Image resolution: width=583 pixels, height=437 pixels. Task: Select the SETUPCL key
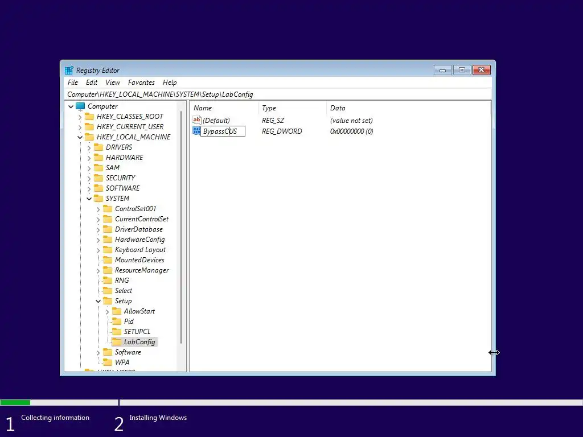137,332
